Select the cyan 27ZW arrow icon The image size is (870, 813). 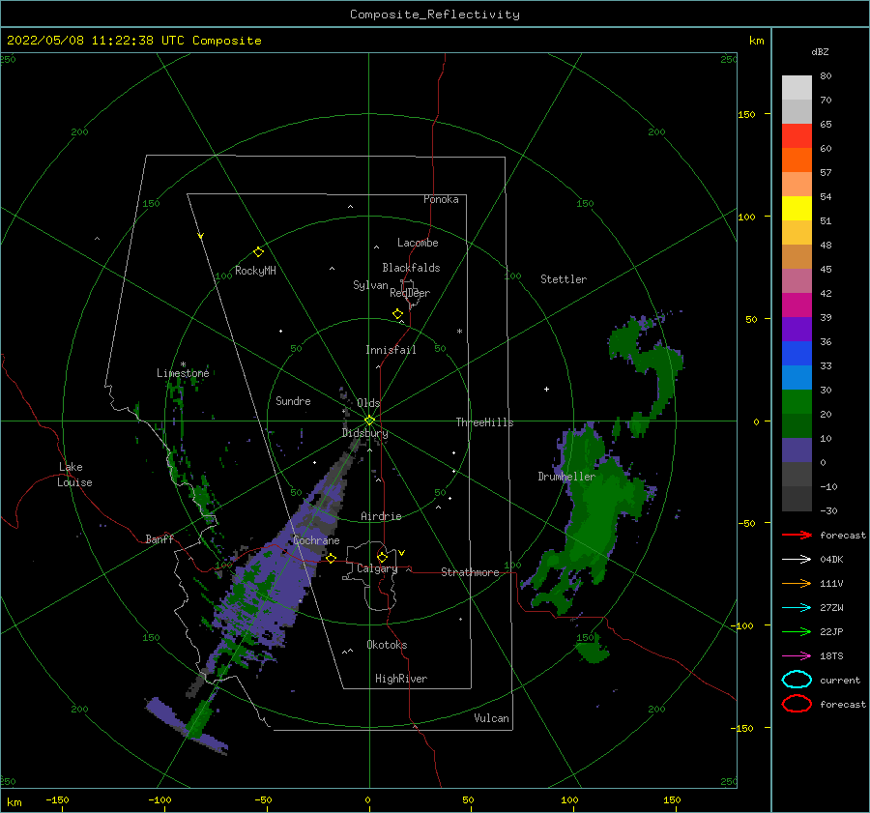click(x=797, y=608)
